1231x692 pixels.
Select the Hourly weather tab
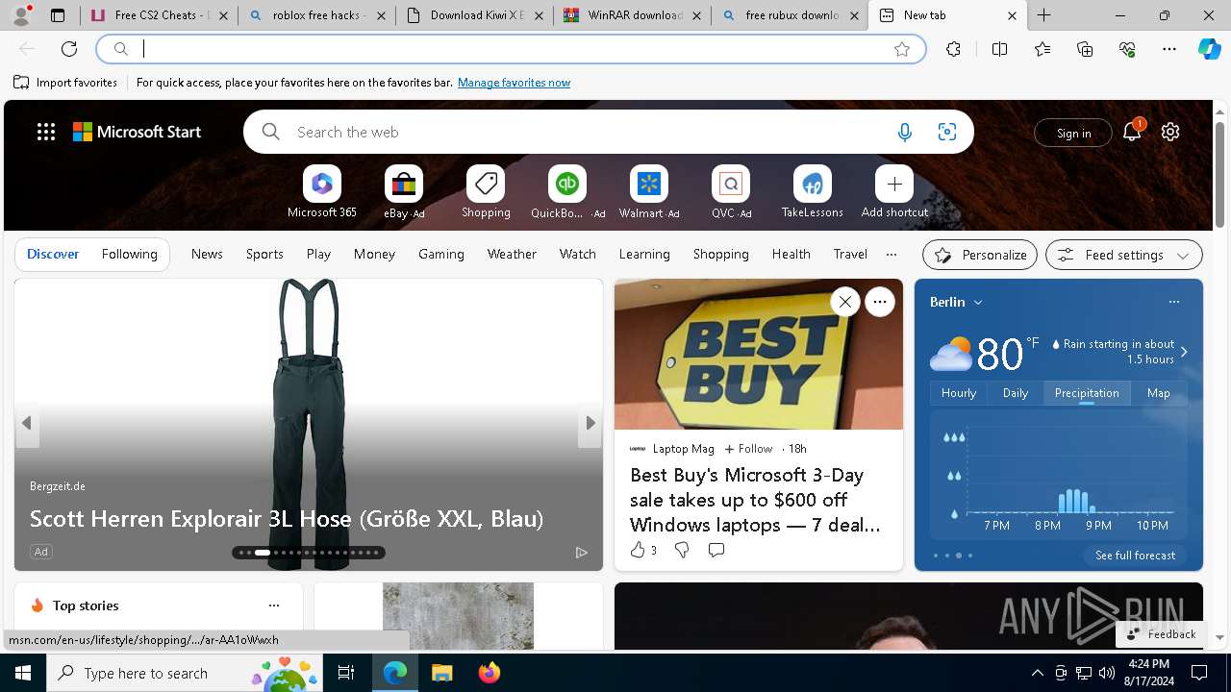tap(959, 392)
